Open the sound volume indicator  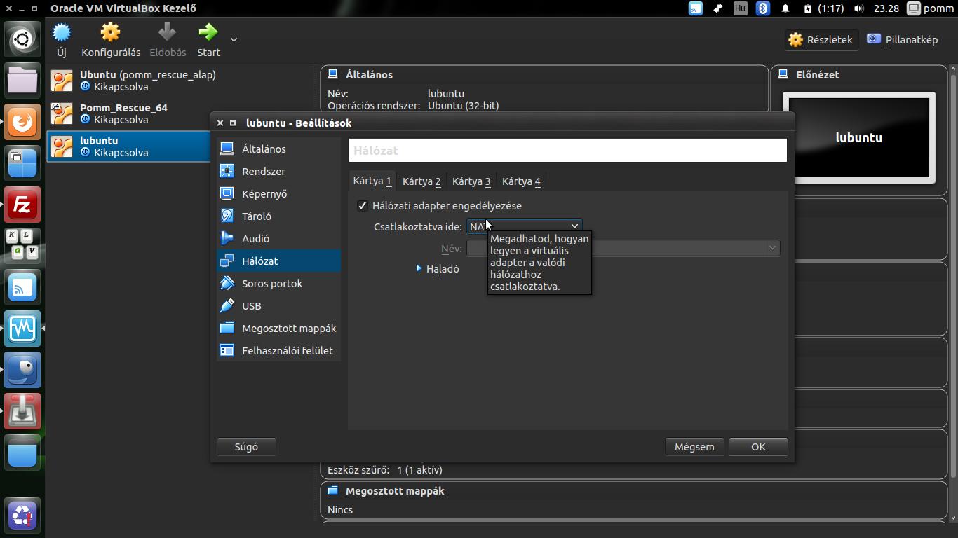[859, 8]
